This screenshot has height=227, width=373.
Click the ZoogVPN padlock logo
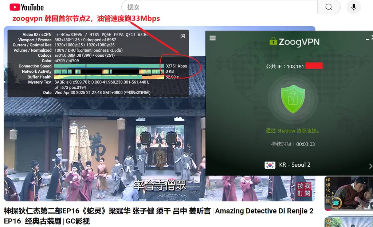[x=273, y=41]
